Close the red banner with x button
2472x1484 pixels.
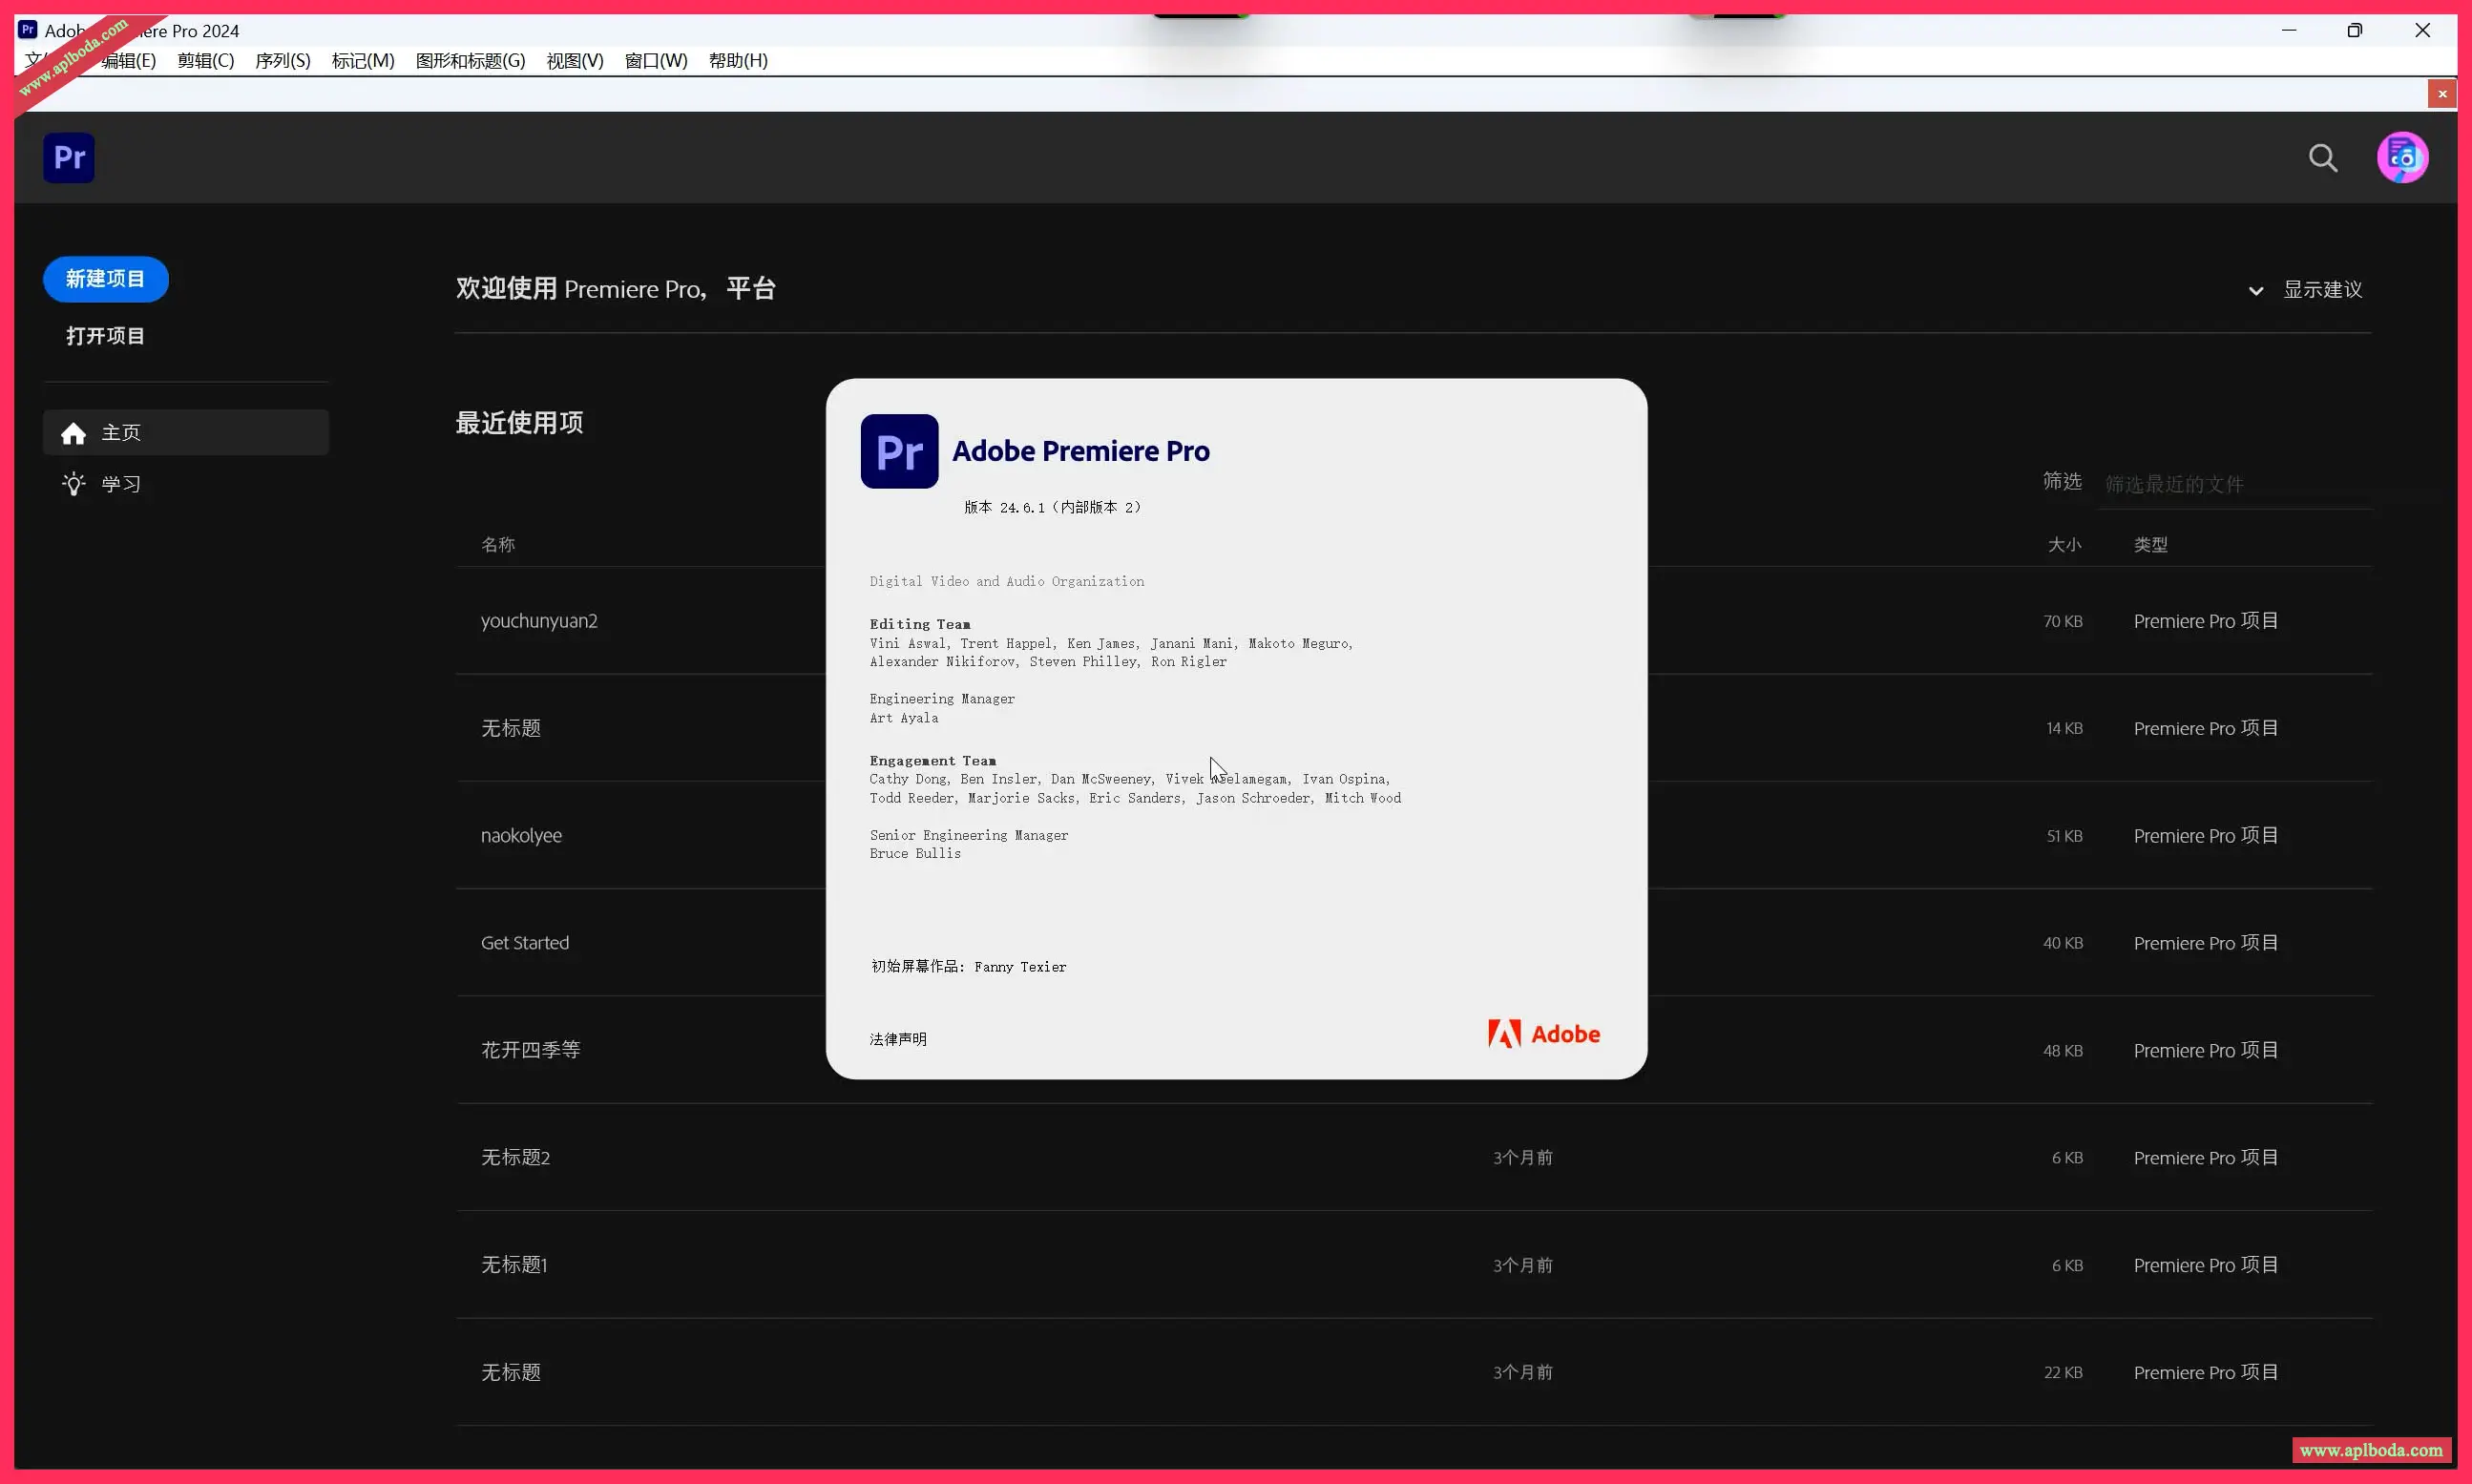pos(2442,93)
